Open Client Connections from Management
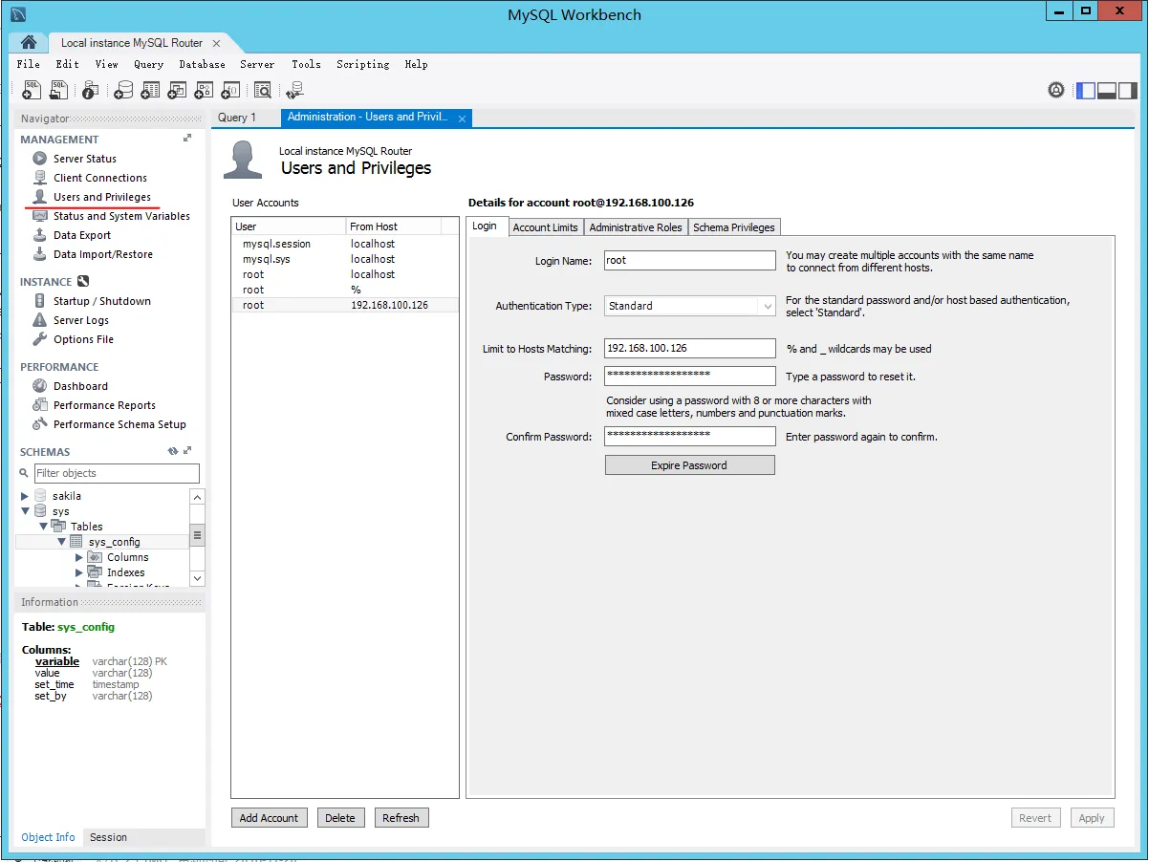This screenshot has height=862, width=1149. pyautogui.click(x=99, y=178)
